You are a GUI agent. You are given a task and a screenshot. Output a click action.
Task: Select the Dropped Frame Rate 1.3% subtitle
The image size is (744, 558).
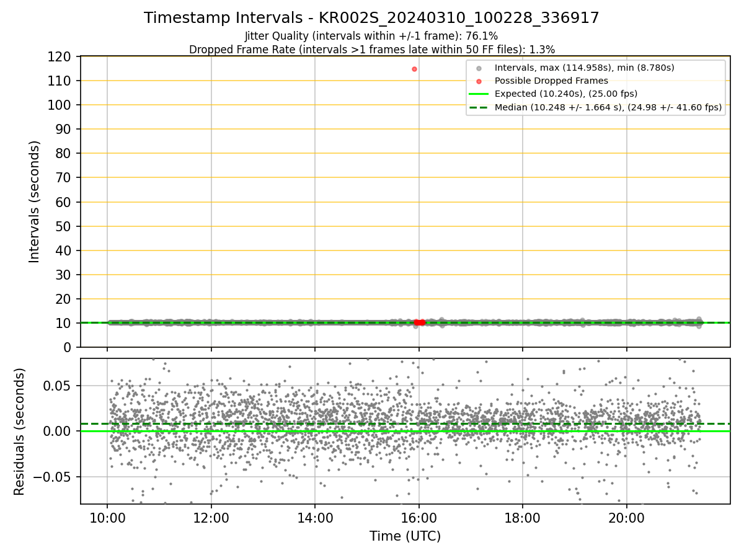pos(371,49)
